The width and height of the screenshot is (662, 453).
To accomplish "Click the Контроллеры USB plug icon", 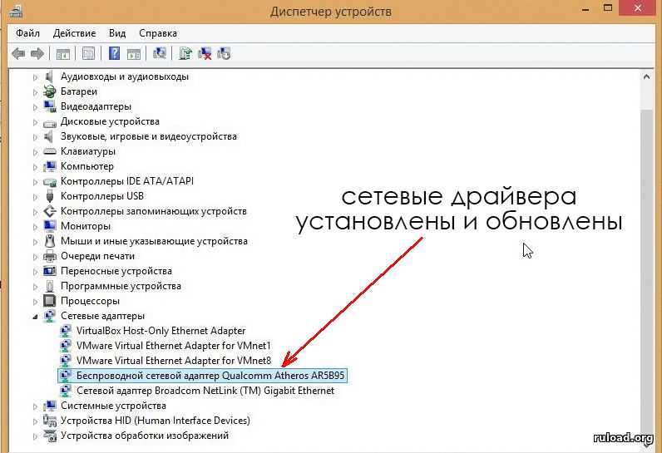I will click(x=50, y=196).
